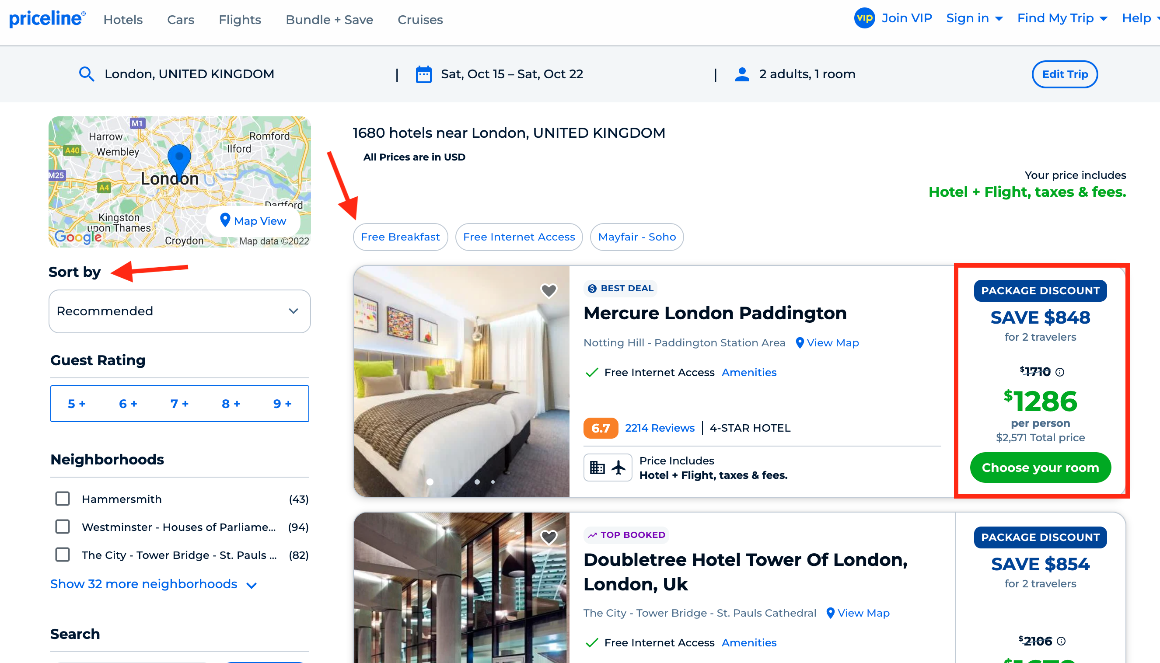Go to the Cruises tab

click(420, 20)
